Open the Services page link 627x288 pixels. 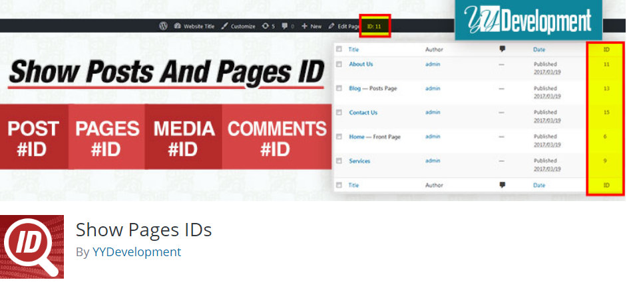click(x=359, y=161)
